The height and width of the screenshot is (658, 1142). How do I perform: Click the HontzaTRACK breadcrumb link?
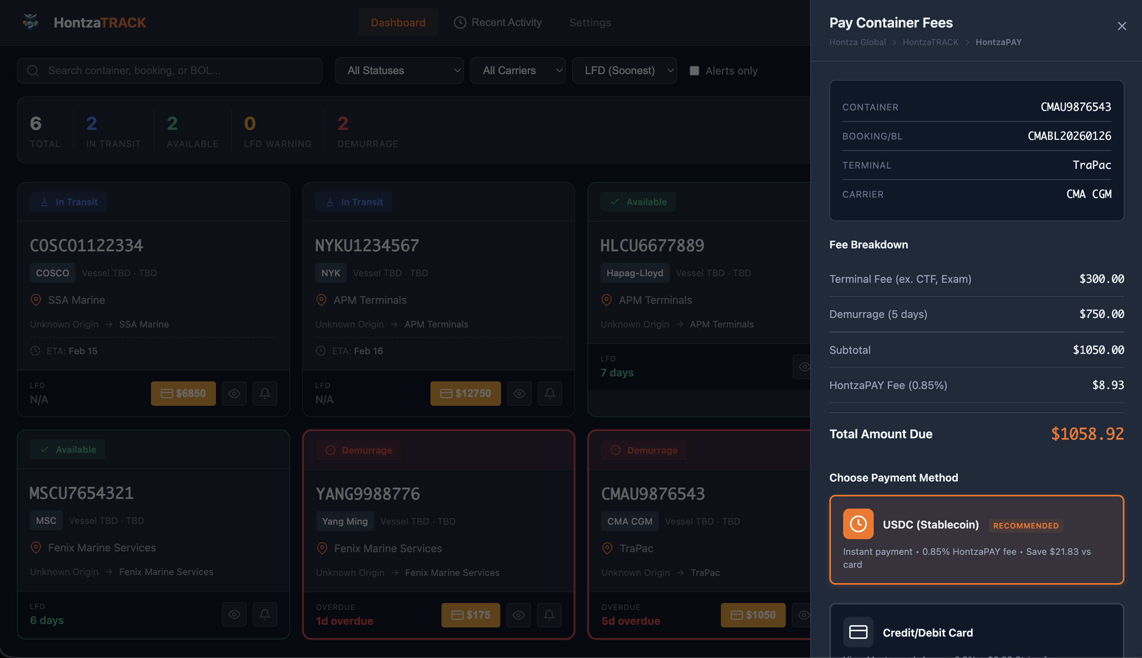coord(931,42)
